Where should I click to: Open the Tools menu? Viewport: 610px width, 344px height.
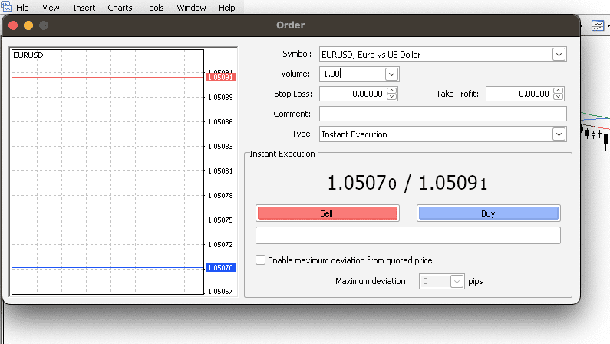[x=154, y=8]
